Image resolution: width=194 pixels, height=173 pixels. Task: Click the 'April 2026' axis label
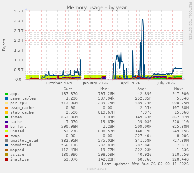coord(130,83)
